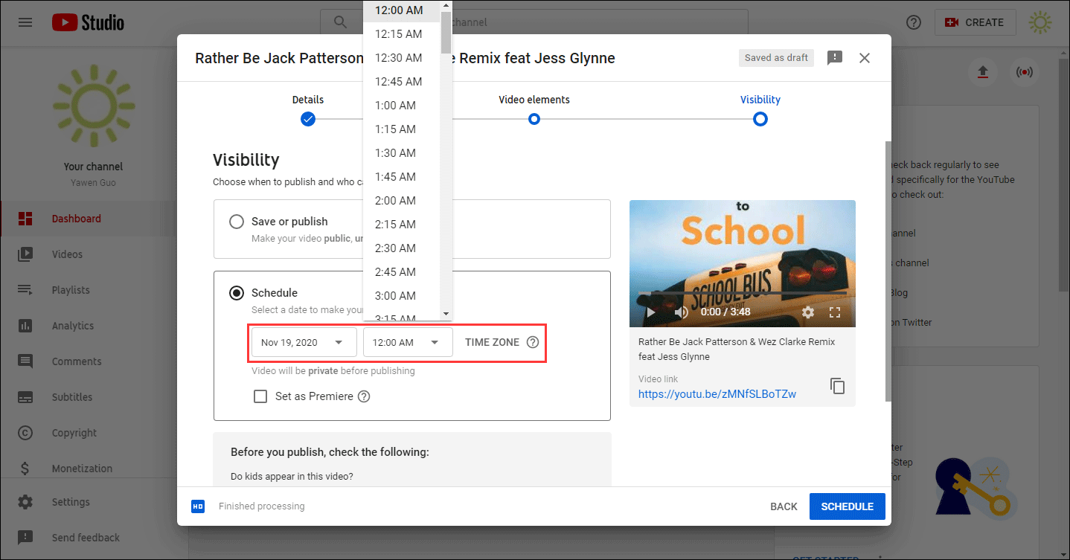Click the time list scroll-up arrow
Image resolution: width=1070 pixels, height=560 pixels.
(446, 5)
